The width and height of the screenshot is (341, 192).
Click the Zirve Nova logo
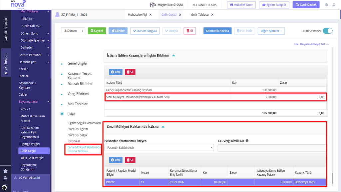click(x=18, y=4)
